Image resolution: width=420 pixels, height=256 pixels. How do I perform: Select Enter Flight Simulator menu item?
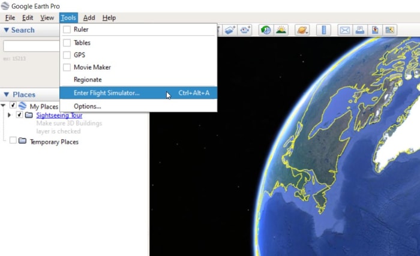point(106,93)
